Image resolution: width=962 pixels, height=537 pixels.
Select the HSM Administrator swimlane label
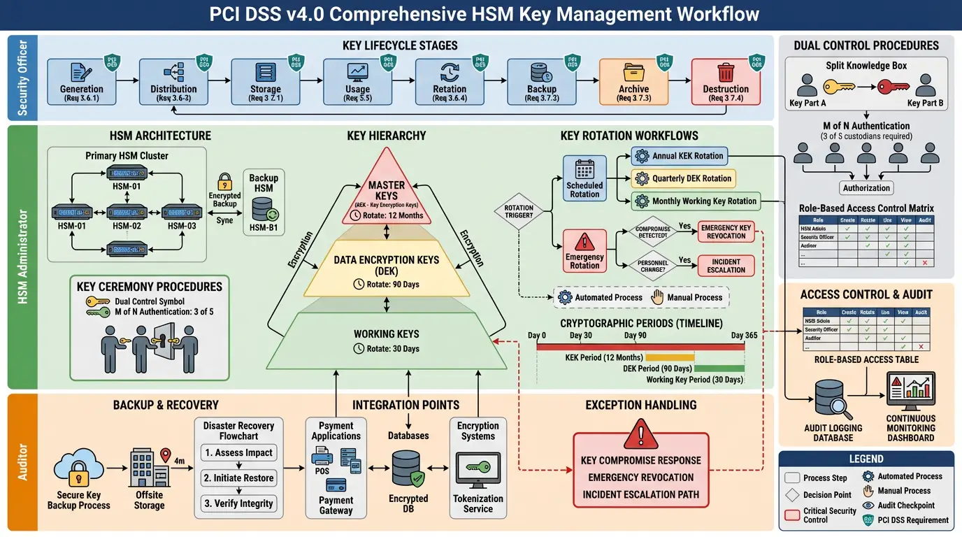[x=22, y=257]
